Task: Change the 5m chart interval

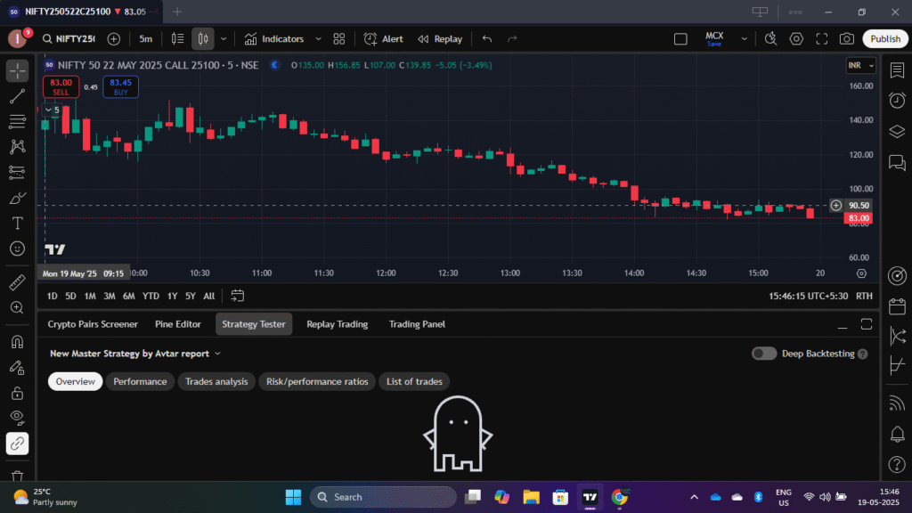Action: click(x=145, y=39)
